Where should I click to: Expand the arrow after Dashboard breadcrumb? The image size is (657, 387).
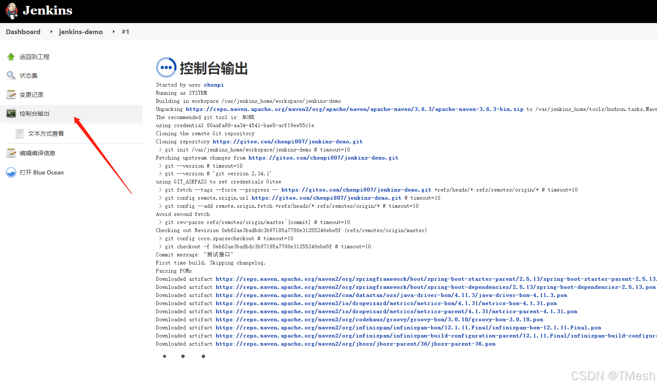pyautogui.click(x=51, y=32)
